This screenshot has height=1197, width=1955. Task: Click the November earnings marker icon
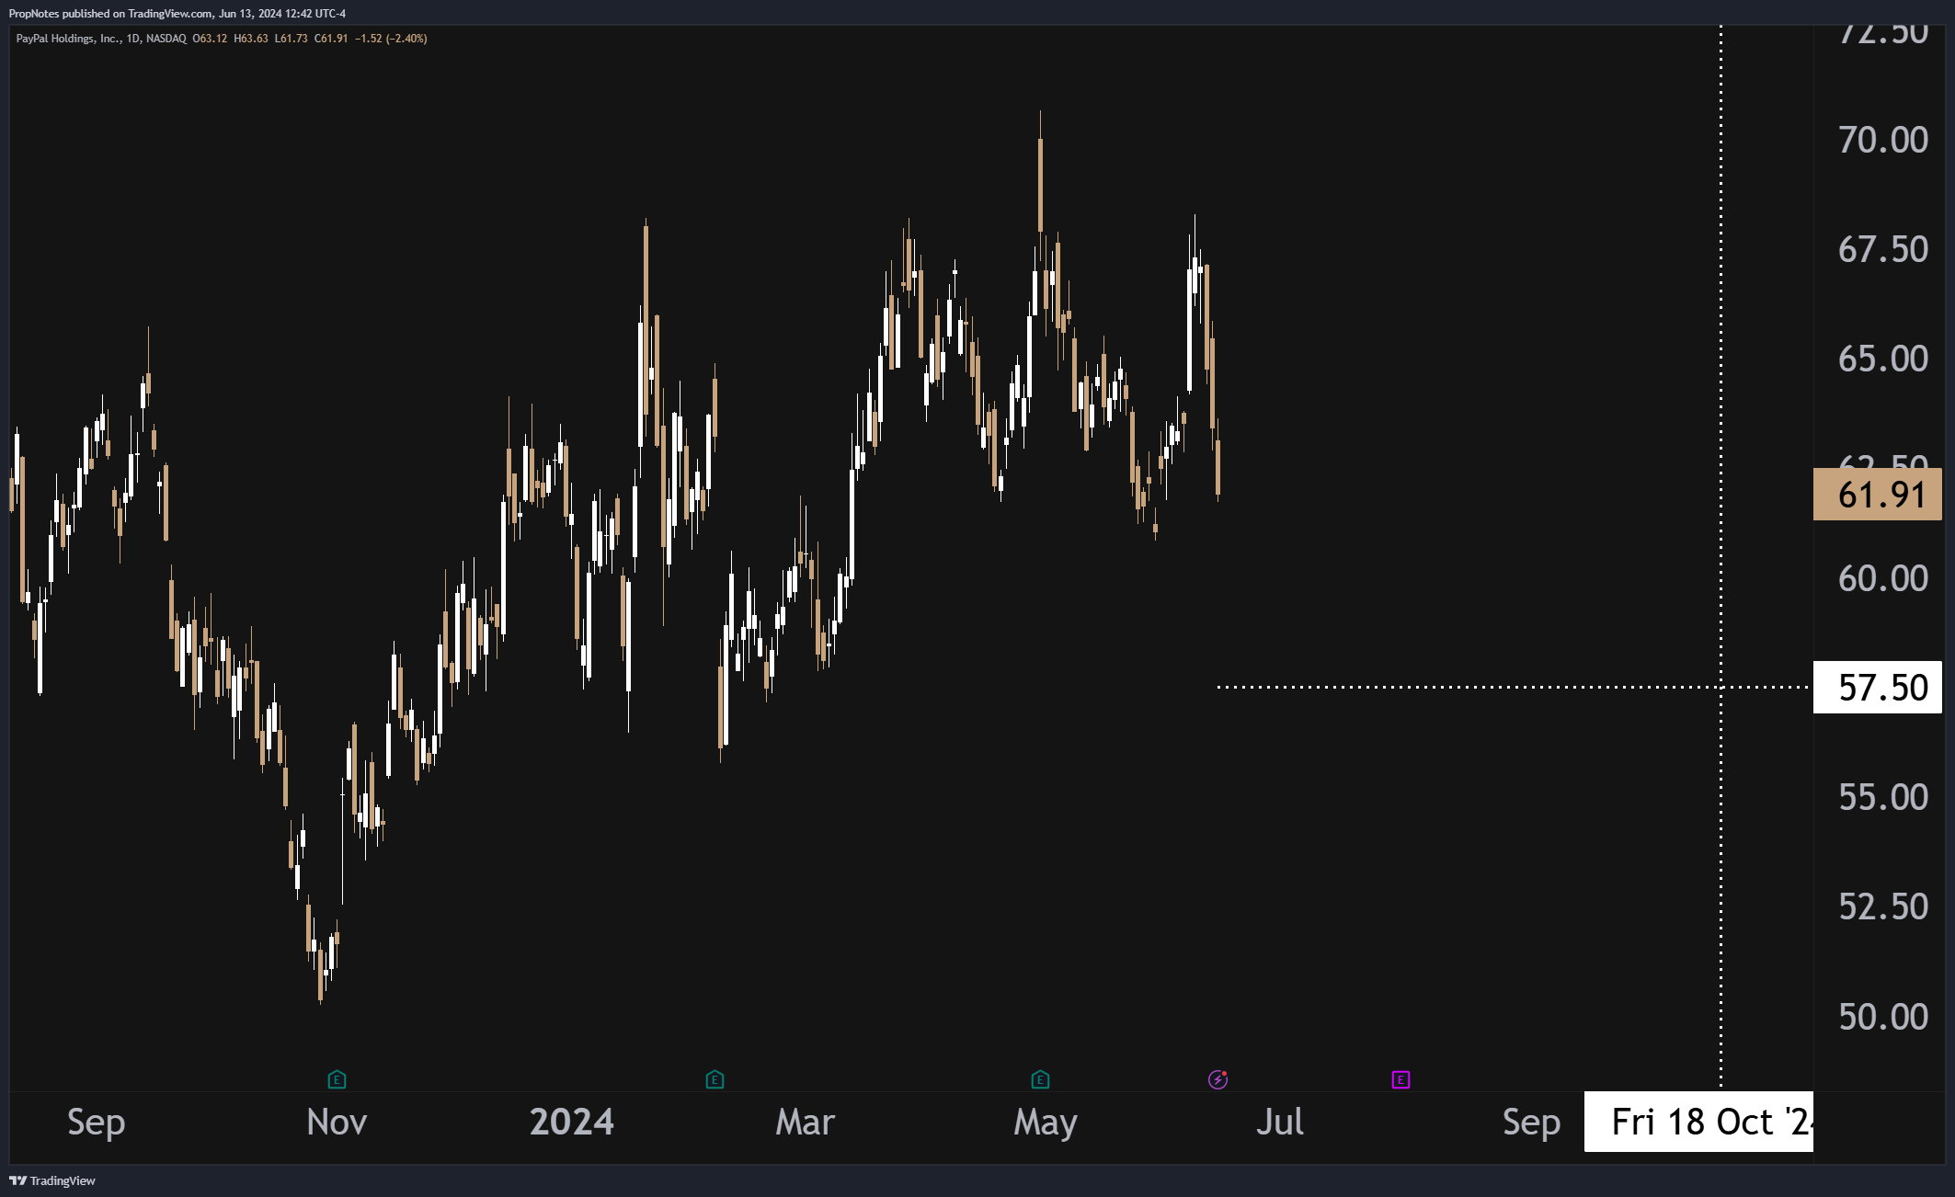tap(337, 1079)
